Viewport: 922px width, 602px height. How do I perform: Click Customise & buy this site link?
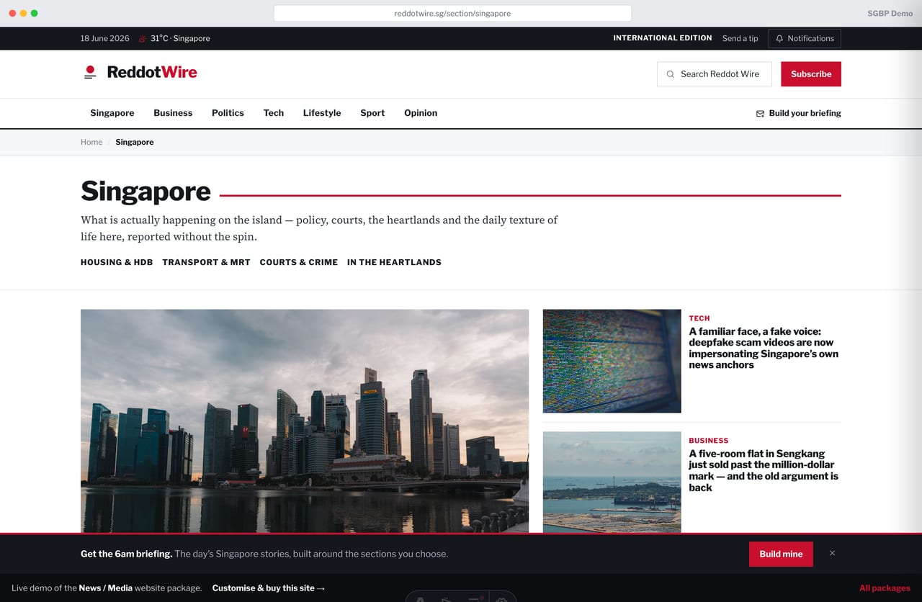[269, 588]
